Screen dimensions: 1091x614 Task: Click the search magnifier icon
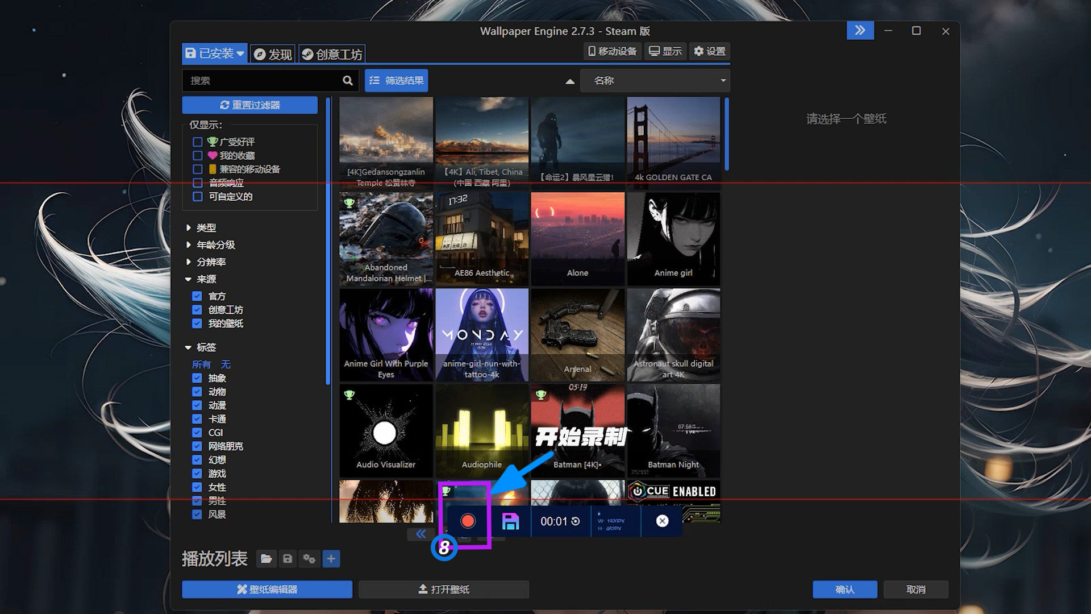(348, 81)
